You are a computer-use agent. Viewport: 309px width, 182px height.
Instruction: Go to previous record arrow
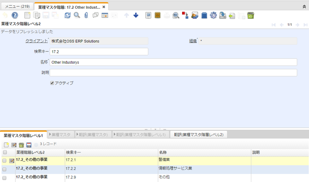282,24
